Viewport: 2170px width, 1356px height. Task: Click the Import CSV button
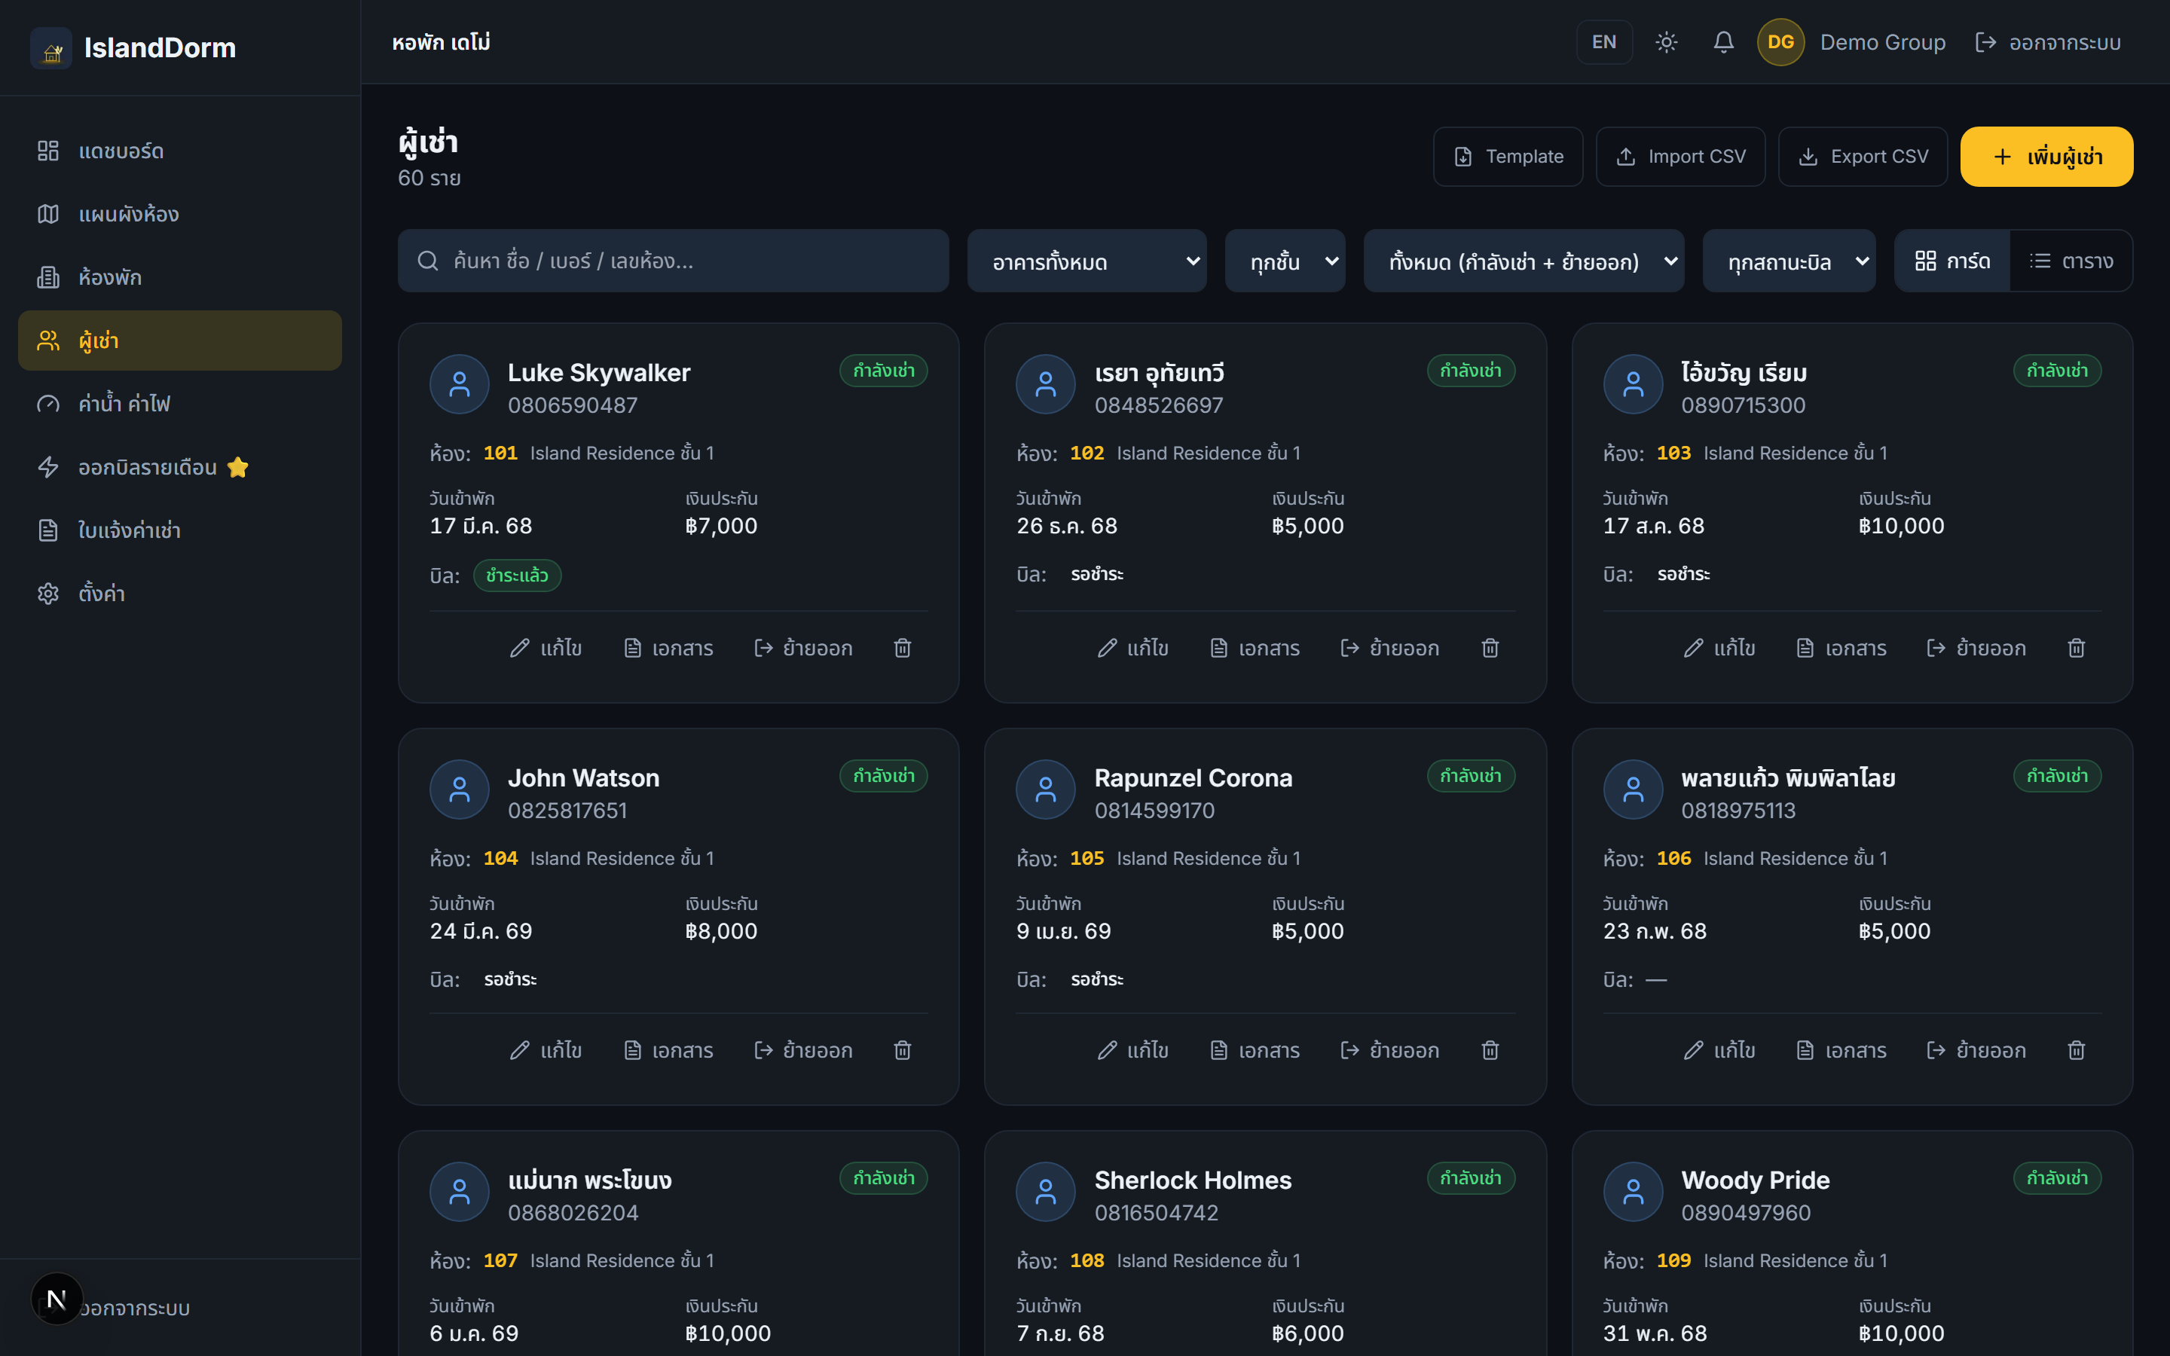point(1680,157)
